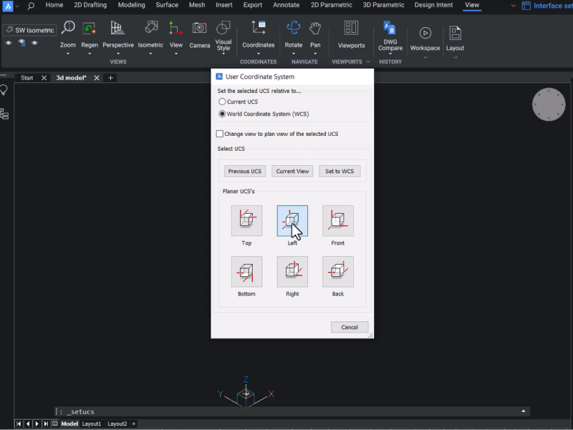Select the Bottom planar UCS icon
Screen dimensions: 573x430
tap(246, 272)
